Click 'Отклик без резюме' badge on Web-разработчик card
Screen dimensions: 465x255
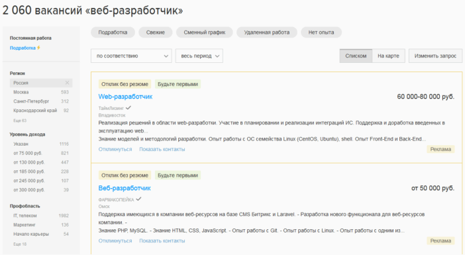click(125, 84)
